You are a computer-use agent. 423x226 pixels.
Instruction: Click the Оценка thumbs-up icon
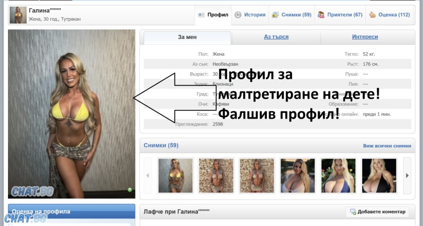(x=372, y=15)
